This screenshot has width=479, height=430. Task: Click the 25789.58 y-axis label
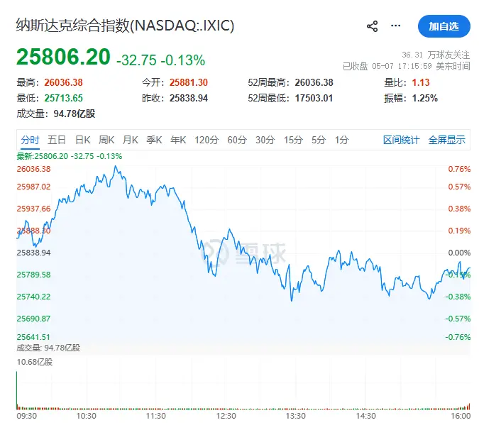click(x=33, y=275)
